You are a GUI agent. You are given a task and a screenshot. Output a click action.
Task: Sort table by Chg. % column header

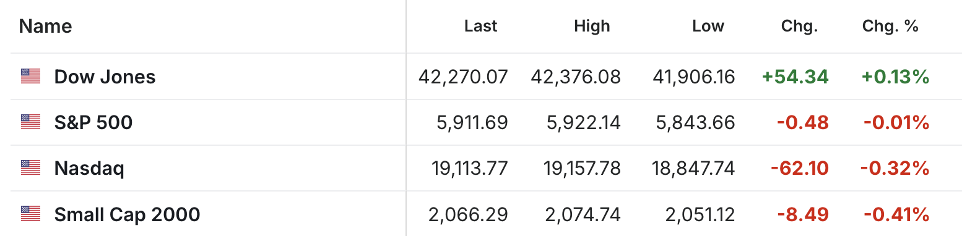click(x=890, y=26)
